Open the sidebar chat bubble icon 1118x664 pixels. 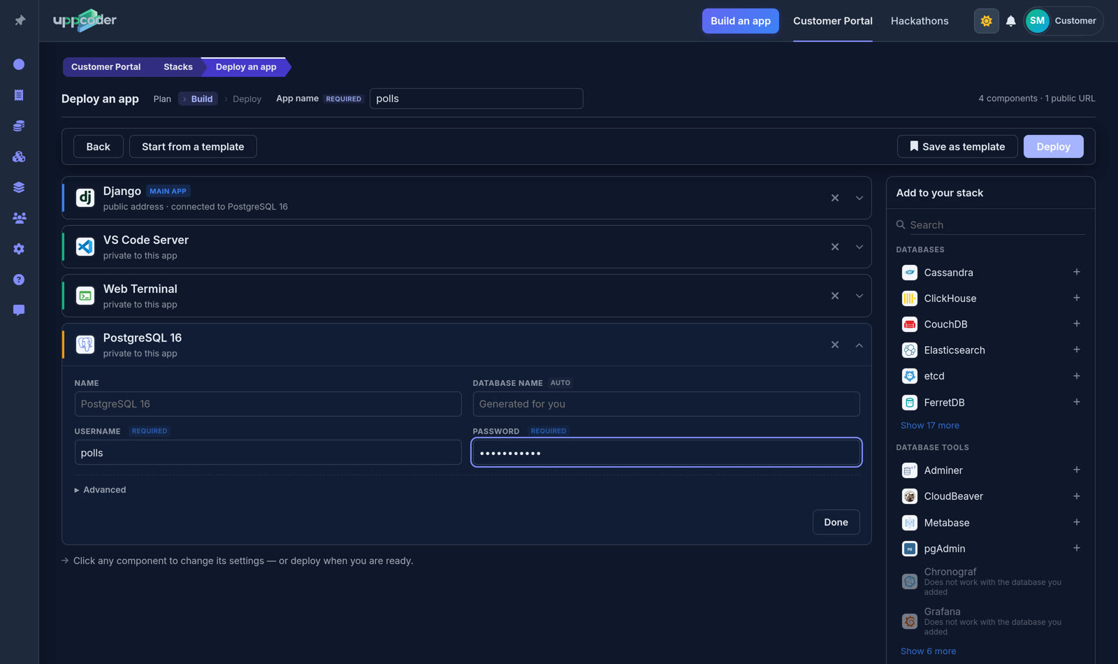point(19,310)
